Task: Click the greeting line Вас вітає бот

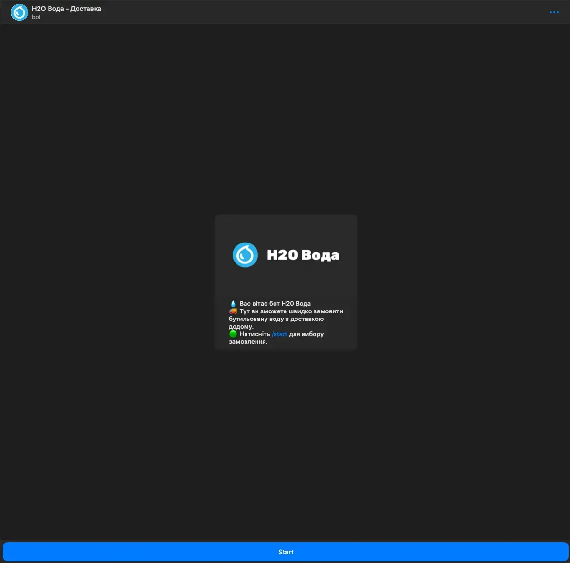Action: [275, 303]
